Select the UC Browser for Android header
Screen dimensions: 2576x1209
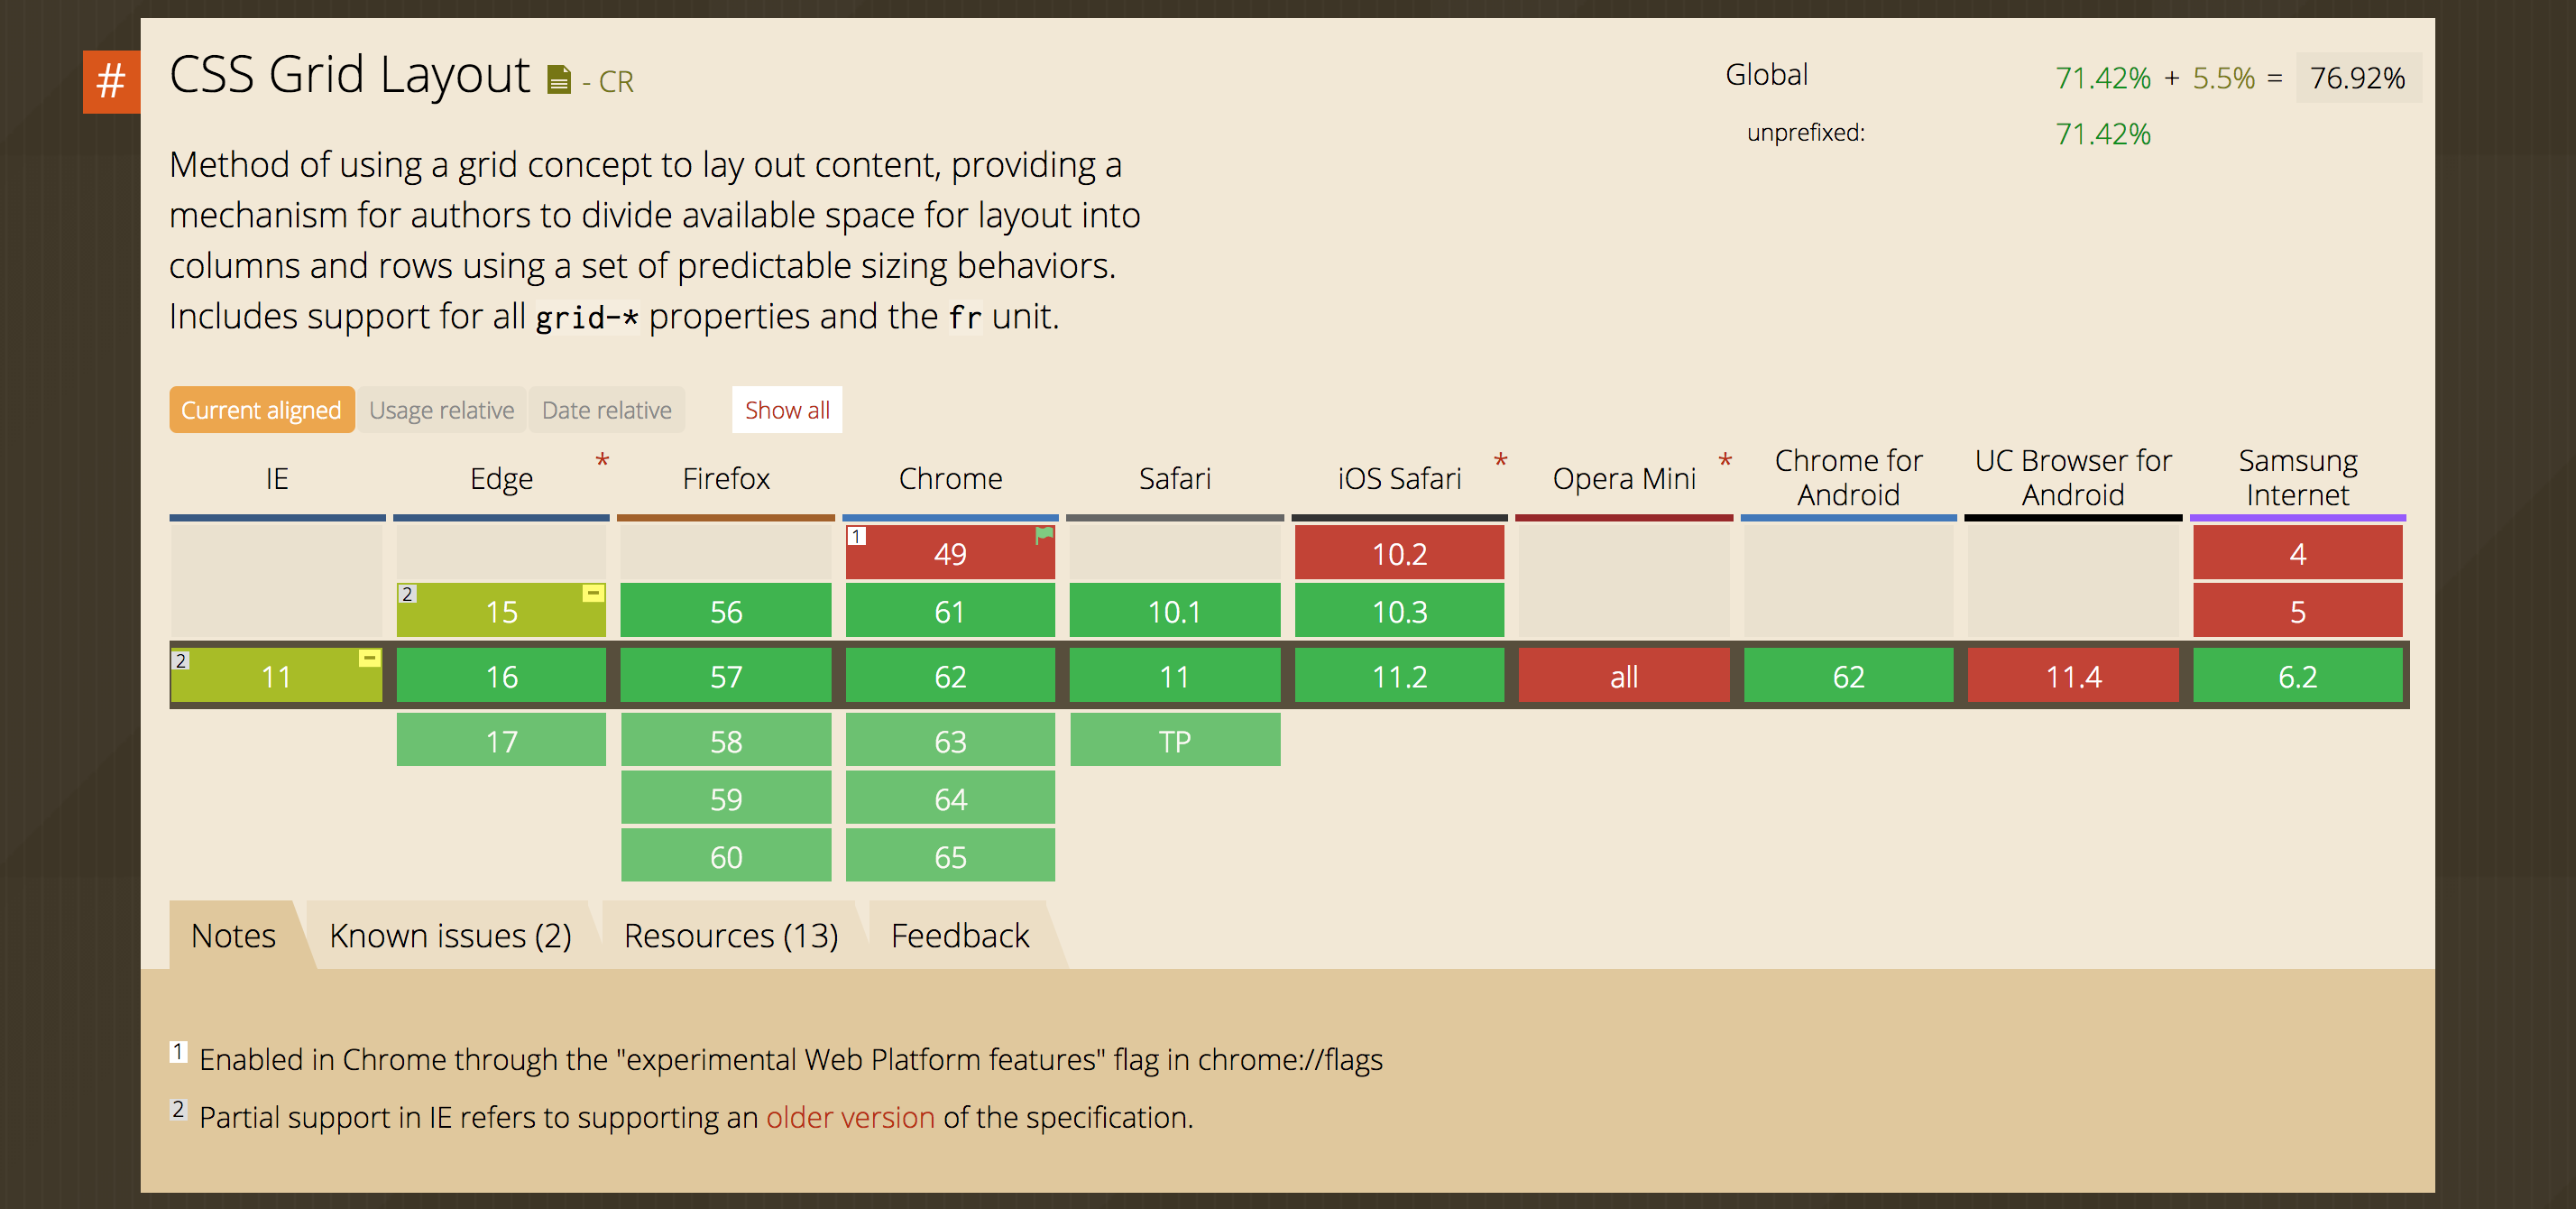point(2073,478)
